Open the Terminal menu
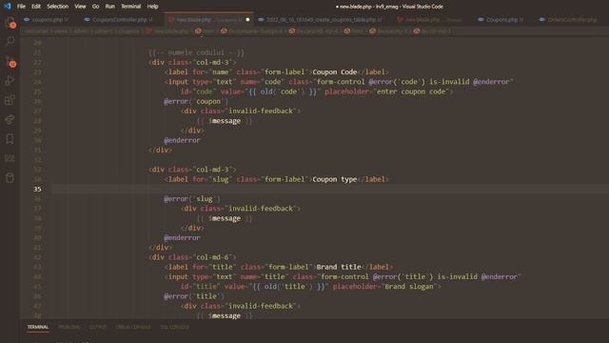609x343 pixels. point(131,7)
